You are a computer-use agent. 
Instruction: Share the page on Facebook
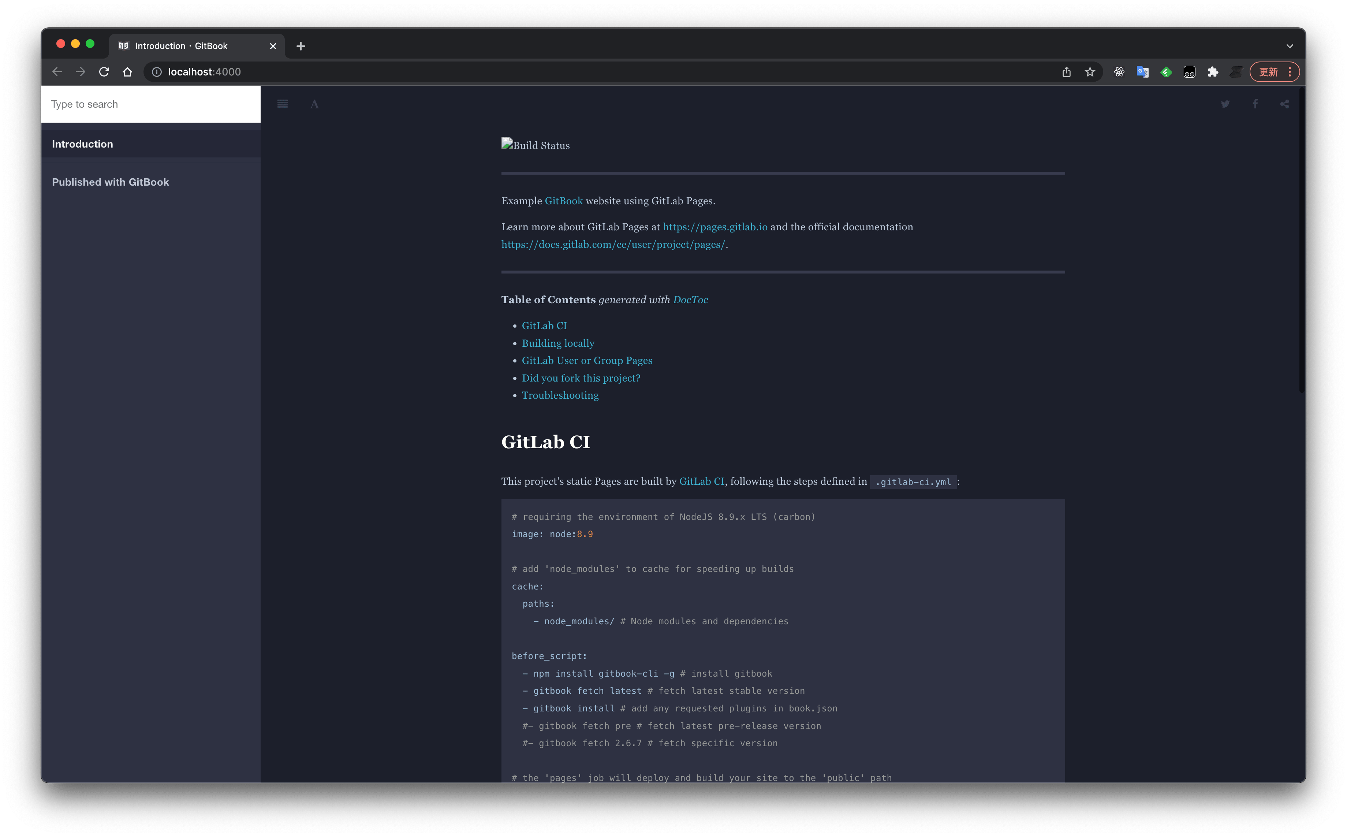point(1255,104)
